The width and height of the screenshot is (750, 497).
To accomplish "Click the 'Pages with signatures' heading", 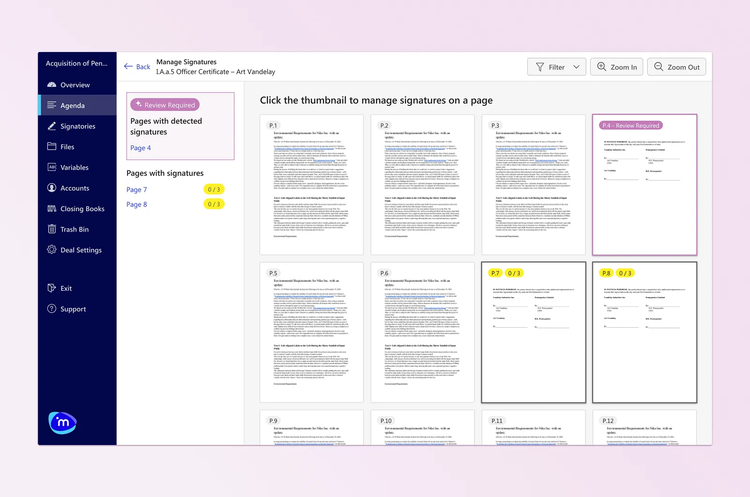I will [x=165, y=173].
